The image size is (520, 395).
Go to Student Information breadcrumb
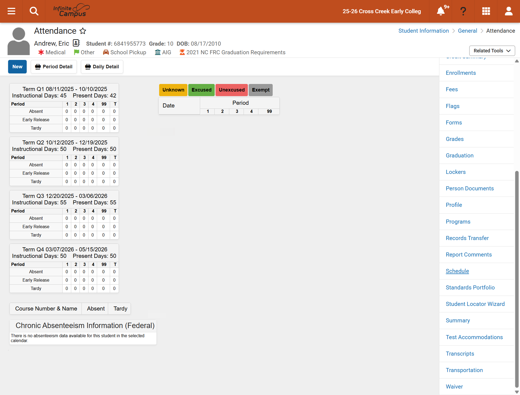click(x=423, y=31)
